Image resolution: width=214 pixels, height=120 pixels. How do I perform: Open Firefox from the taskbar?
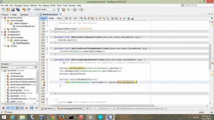pos(62,117)
